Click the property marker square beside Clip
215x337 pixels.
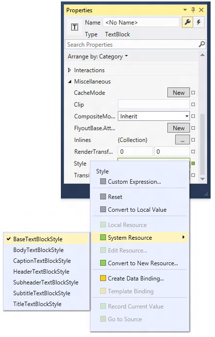click(193, 105)
